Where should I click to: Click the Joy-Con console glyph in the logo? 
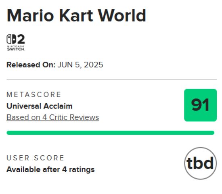coord(11,39)
